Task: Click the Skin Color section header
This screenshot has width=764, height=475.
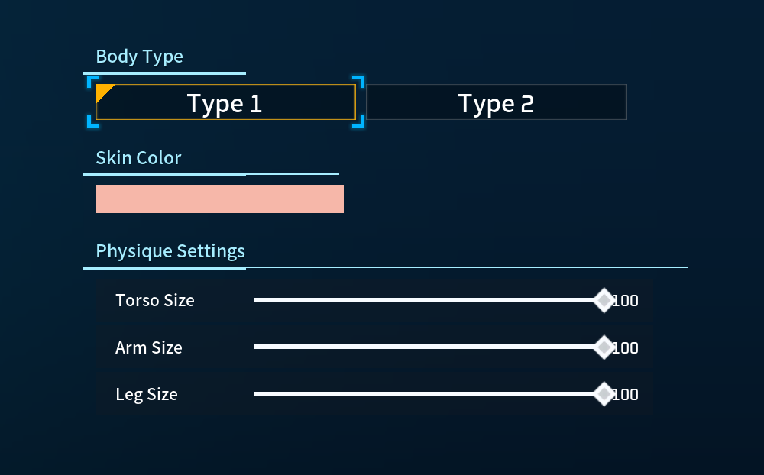Action: [x=138, y=158]
